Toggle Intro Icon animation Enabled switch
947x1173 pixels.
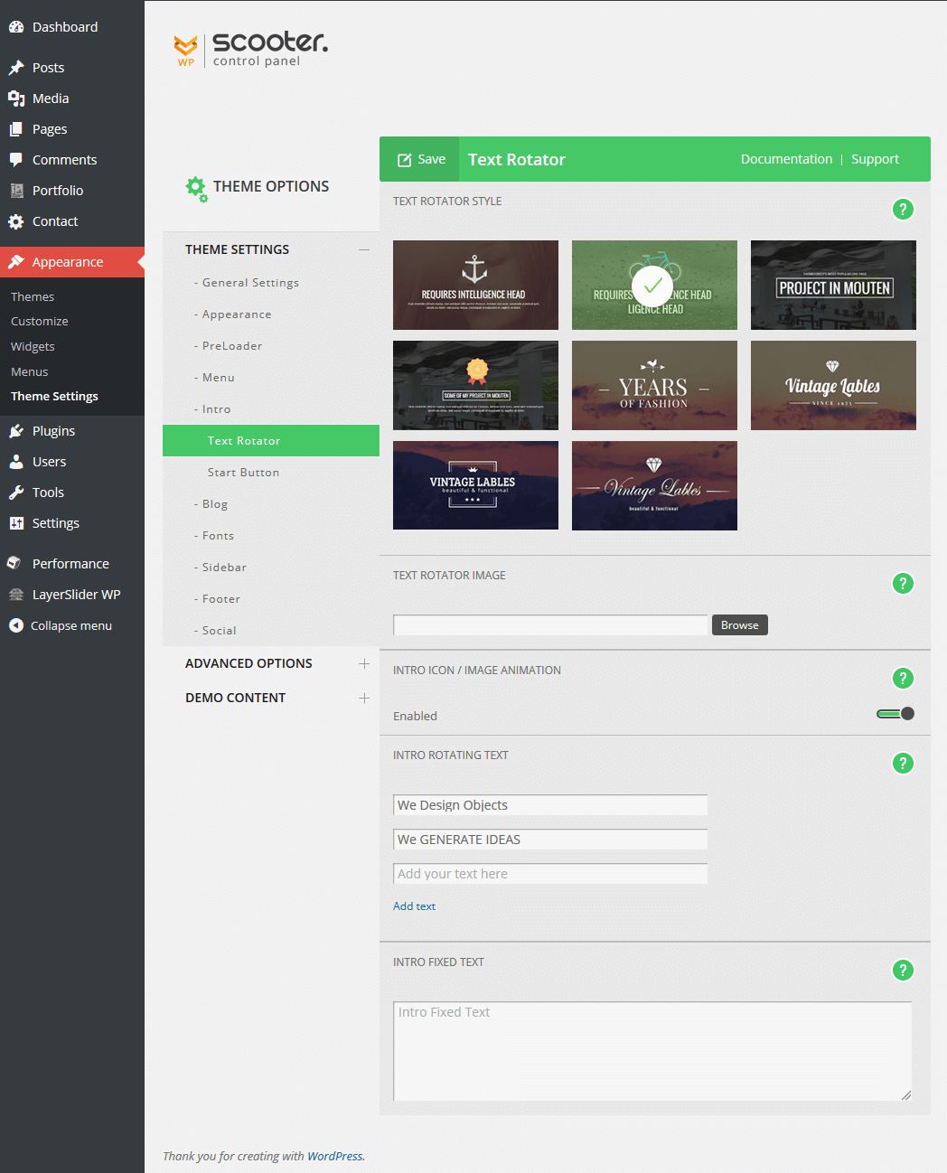click(895, 714)
